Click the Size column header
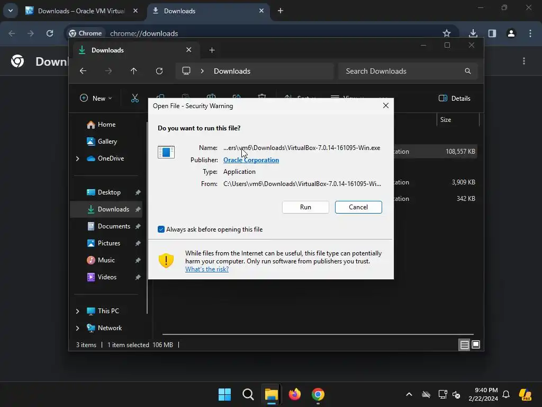 (x=458, y=120)
